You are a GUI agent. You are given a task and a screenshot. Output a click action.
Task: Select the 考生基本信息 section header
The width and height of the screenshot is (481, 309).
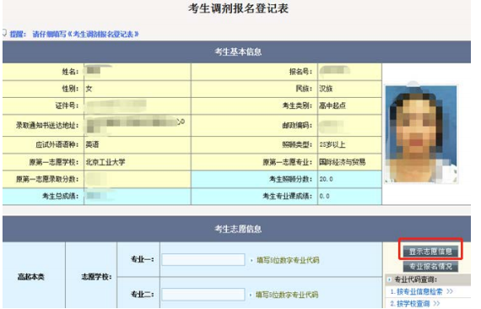(237, 51)
